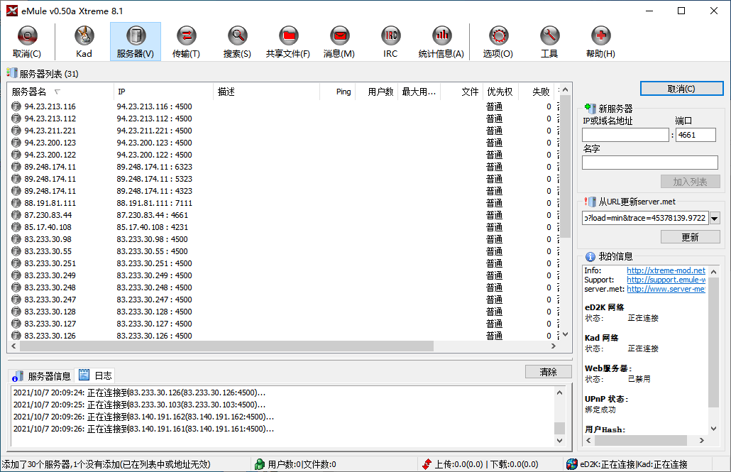Sort by Ping column header
Image resolution: width=731 pixels, height=472 pixels.
pyautogui.click(x=338, y=92)
